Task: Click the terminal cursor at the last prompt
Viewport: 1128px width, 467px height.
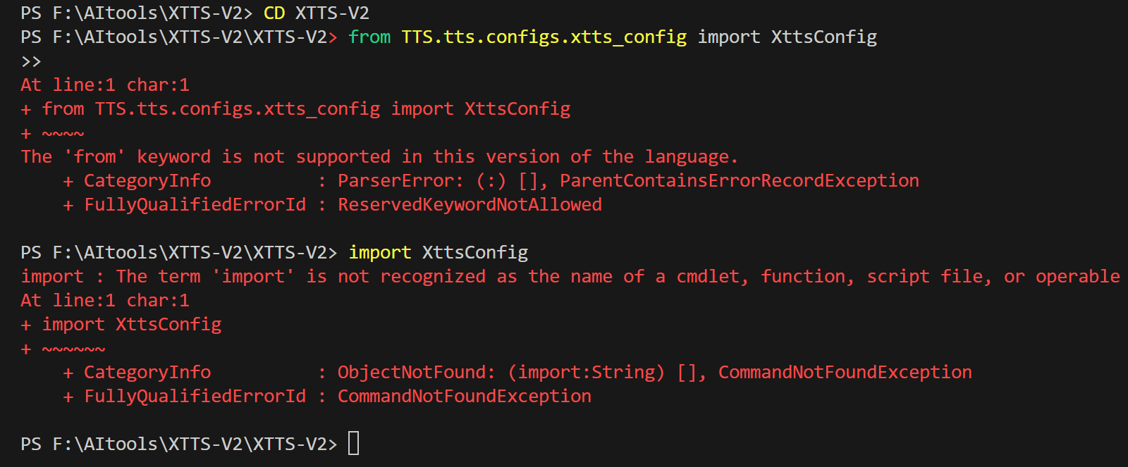Action: pos(354,444)
